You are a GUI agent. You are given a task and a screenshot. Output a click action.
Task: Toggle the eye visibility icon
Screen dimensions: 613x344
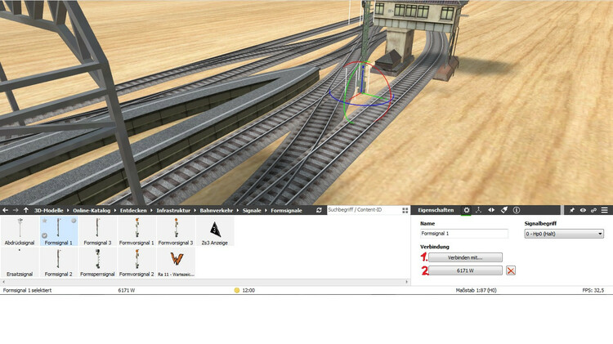click(583, 210)
